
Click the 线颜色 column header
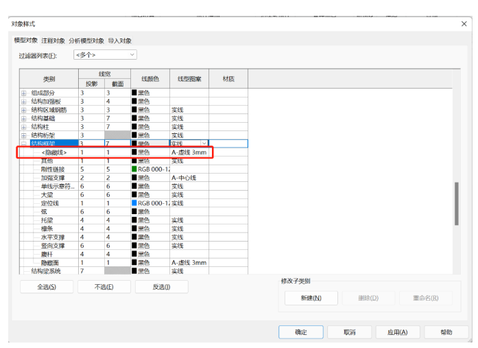(150, 79)
